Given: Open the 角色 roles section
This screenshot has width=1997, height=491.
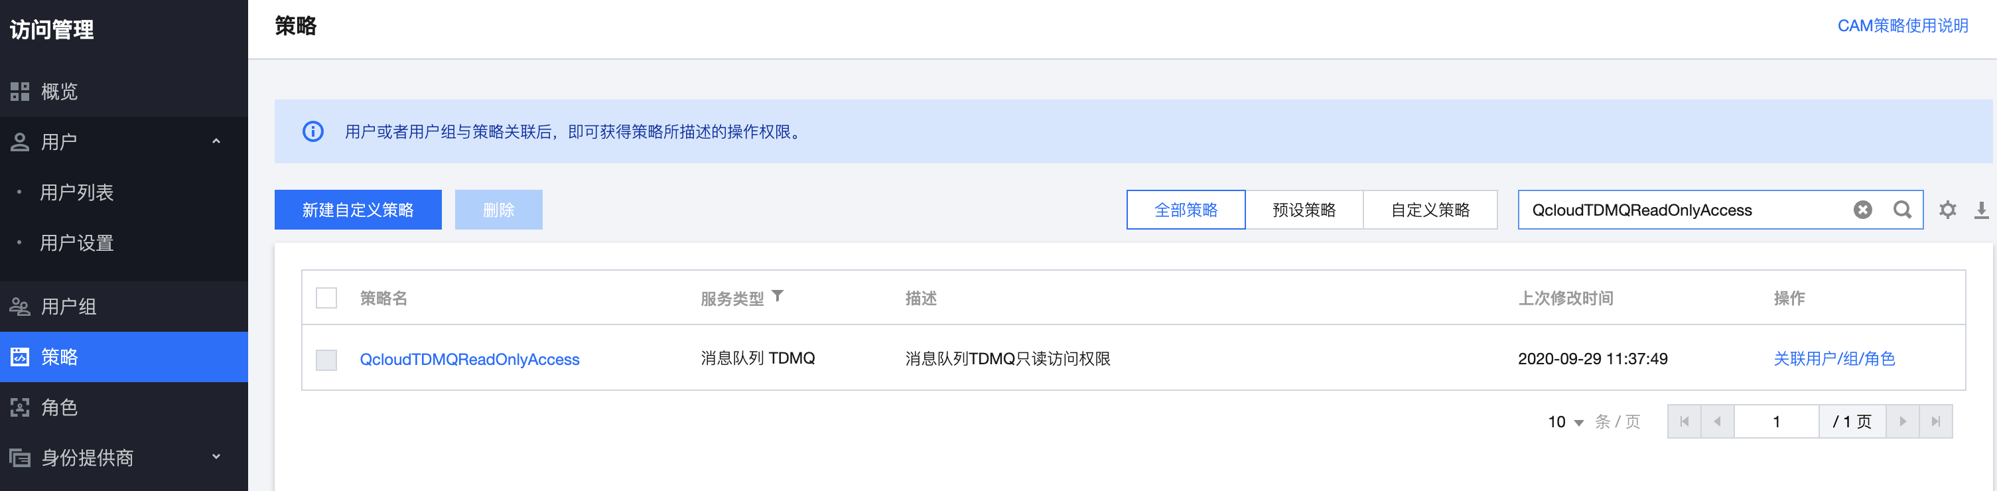Looking at the screenshot, I should (x=59, y=407).
